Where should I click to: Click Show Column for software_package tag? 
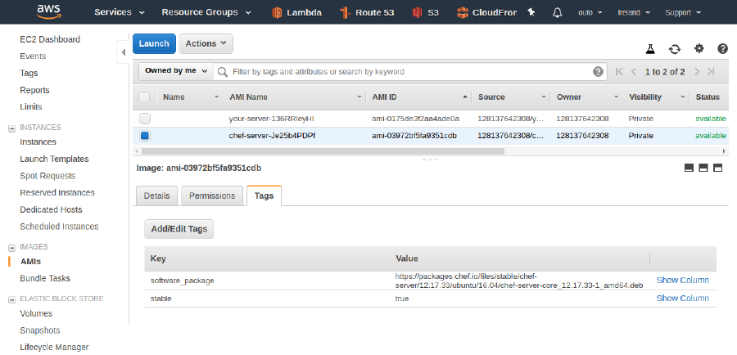[x=682, y=281]
